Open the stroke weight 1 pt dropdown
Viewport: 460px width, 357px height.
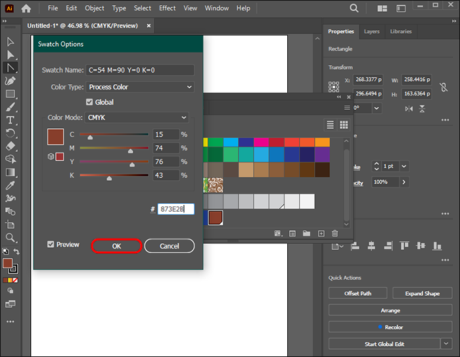(403, 166)
